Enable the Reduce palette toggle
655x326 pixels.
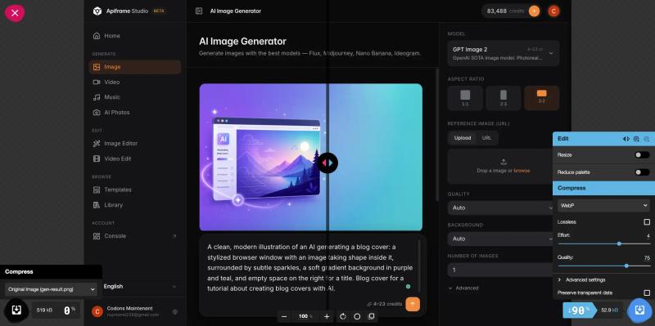tap(642, 172)
